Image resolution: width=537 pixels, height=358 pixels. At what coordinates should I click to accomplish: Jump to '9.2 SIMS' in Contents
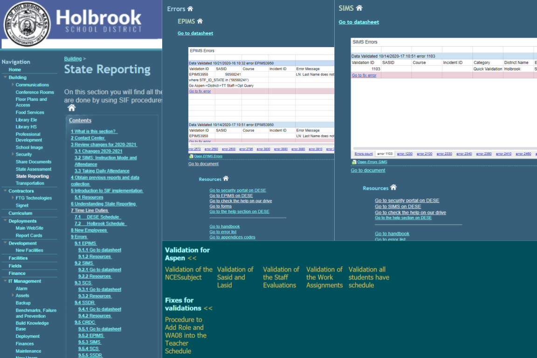pos(84,263)
